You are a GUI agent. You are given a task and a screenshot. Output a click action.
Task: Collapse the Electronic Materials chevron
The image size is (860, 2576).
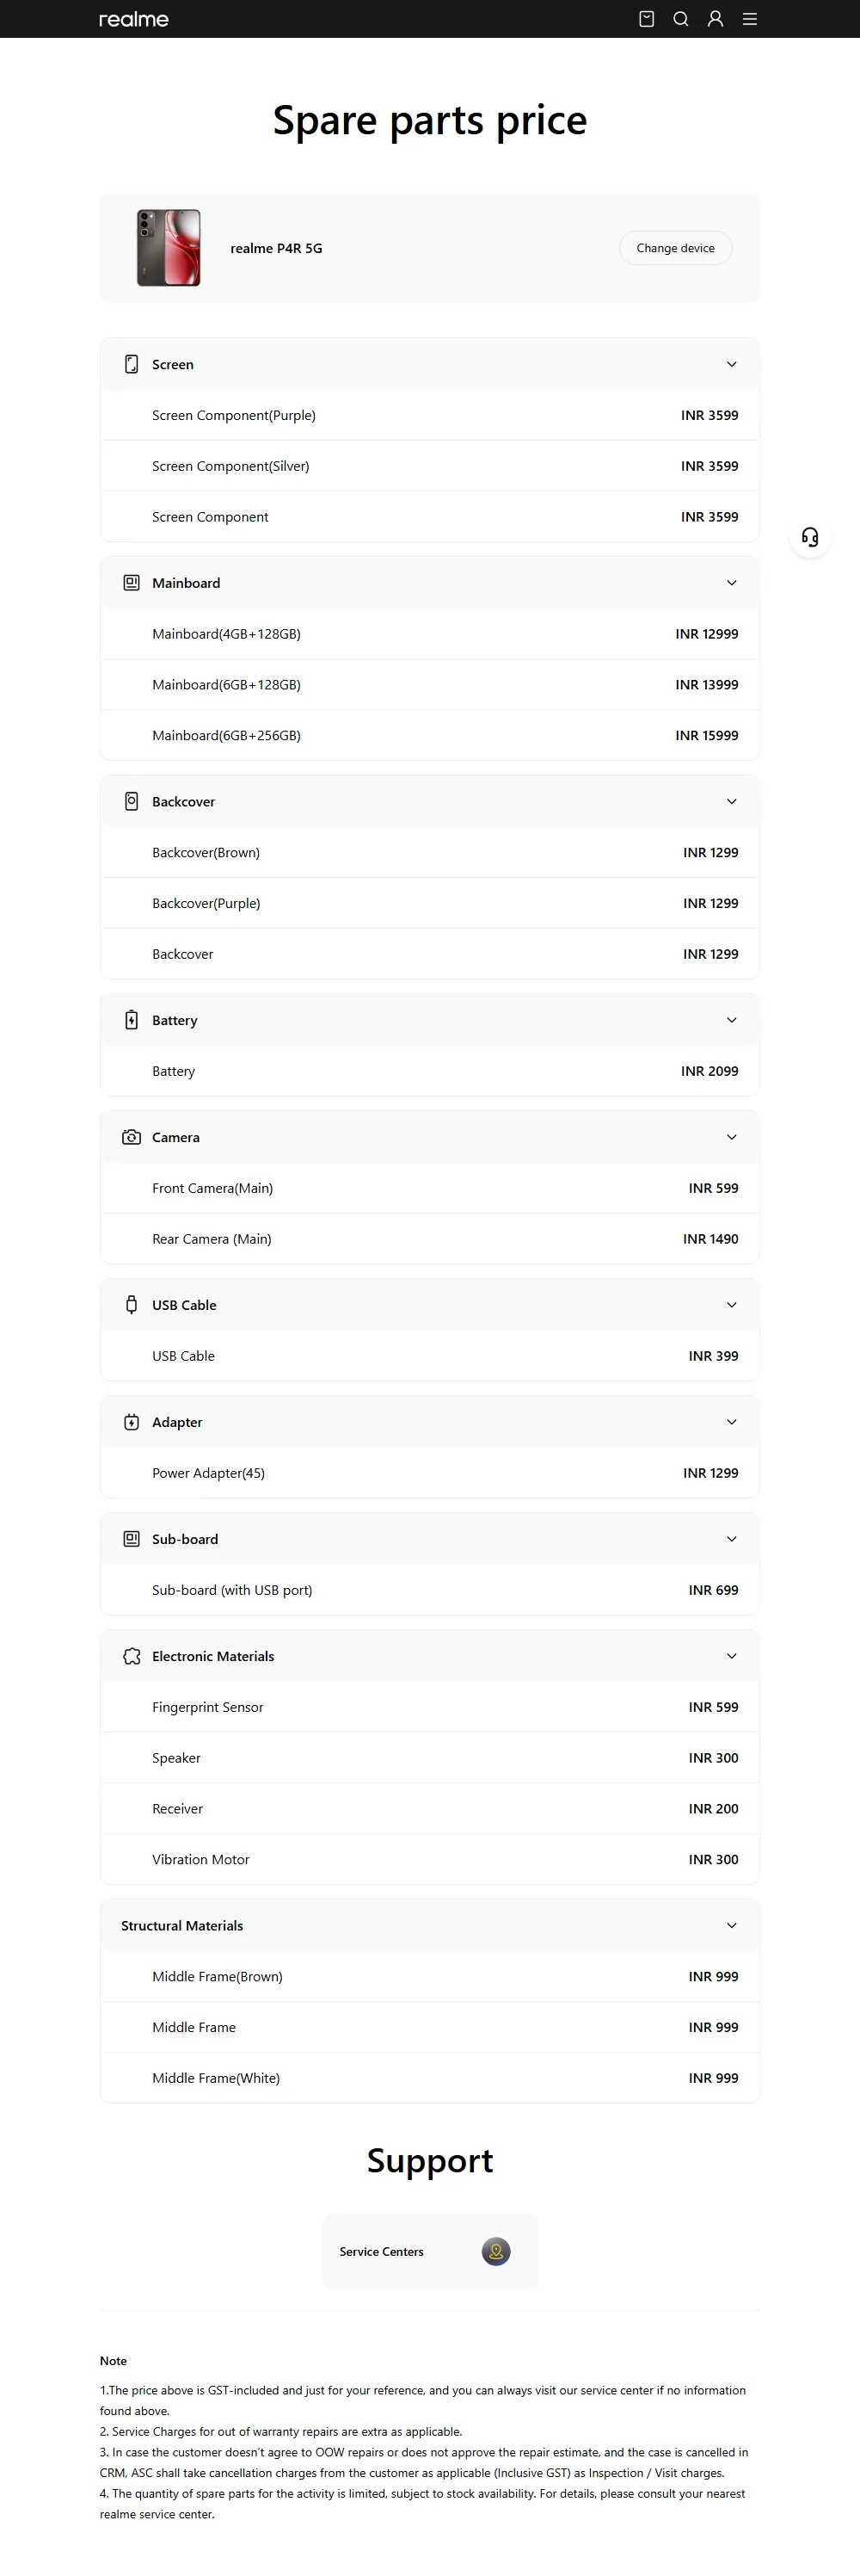pos(732,1656)
